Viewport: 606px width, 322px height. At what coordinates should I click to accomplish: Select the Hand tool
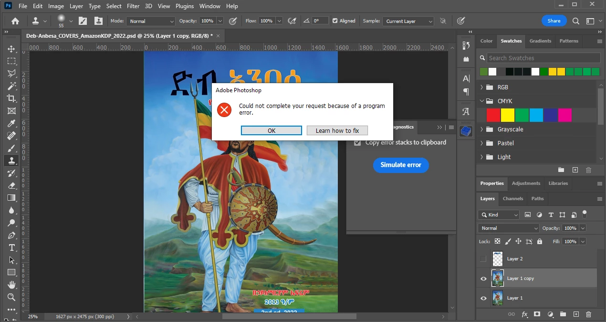pyautogui.click(x=11, y=285)
